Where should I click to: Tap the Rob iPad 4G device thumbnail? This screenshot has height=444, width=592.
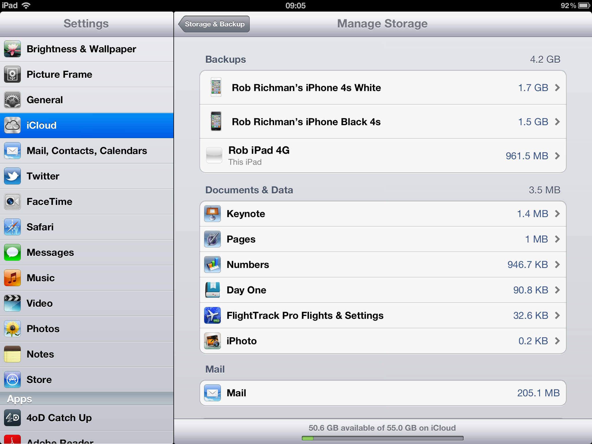(214, 156)
